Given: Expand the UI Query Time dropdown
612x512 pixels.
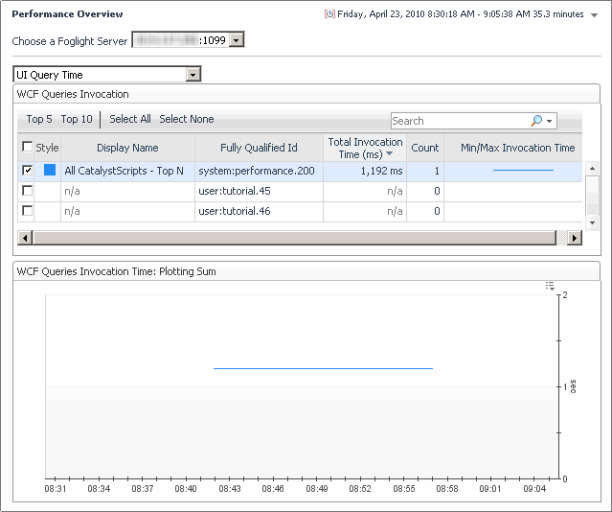Looking at the screenshot, I should pos(193,74).
